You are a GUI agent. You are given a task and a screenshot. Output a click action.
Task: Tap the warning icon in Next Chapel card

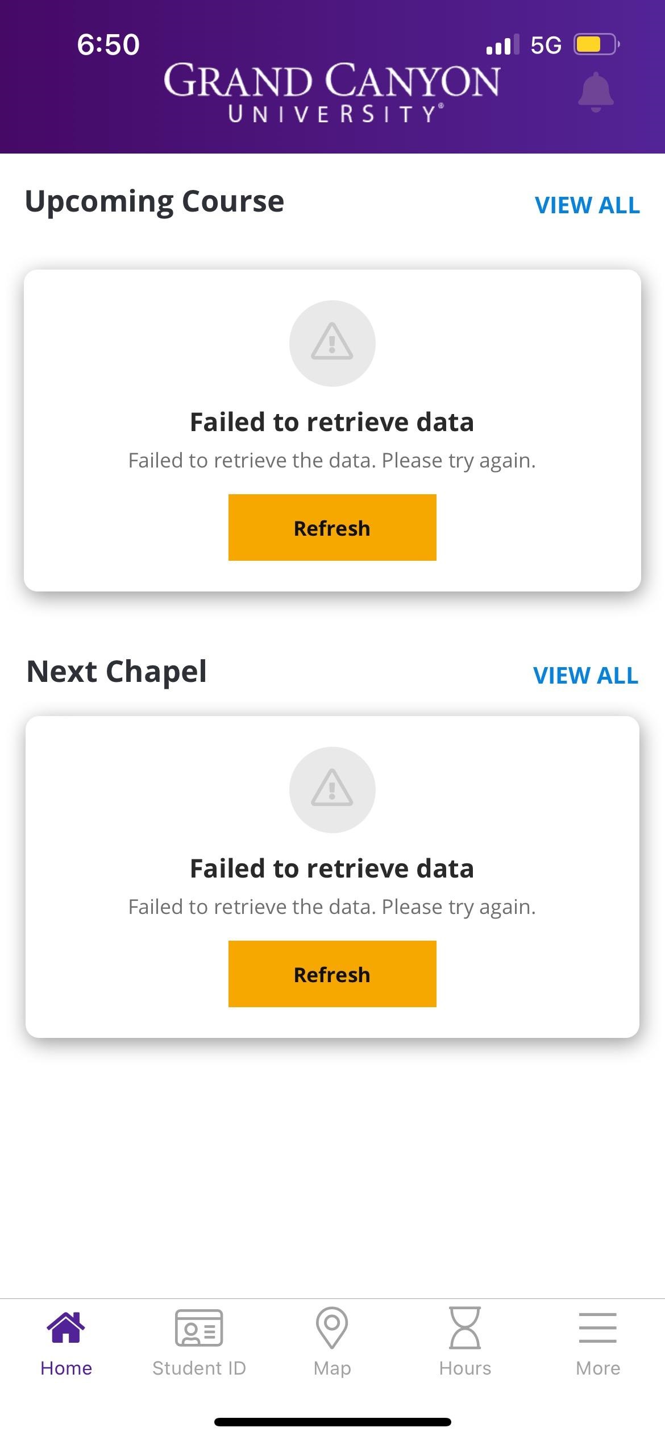point(332,790)
